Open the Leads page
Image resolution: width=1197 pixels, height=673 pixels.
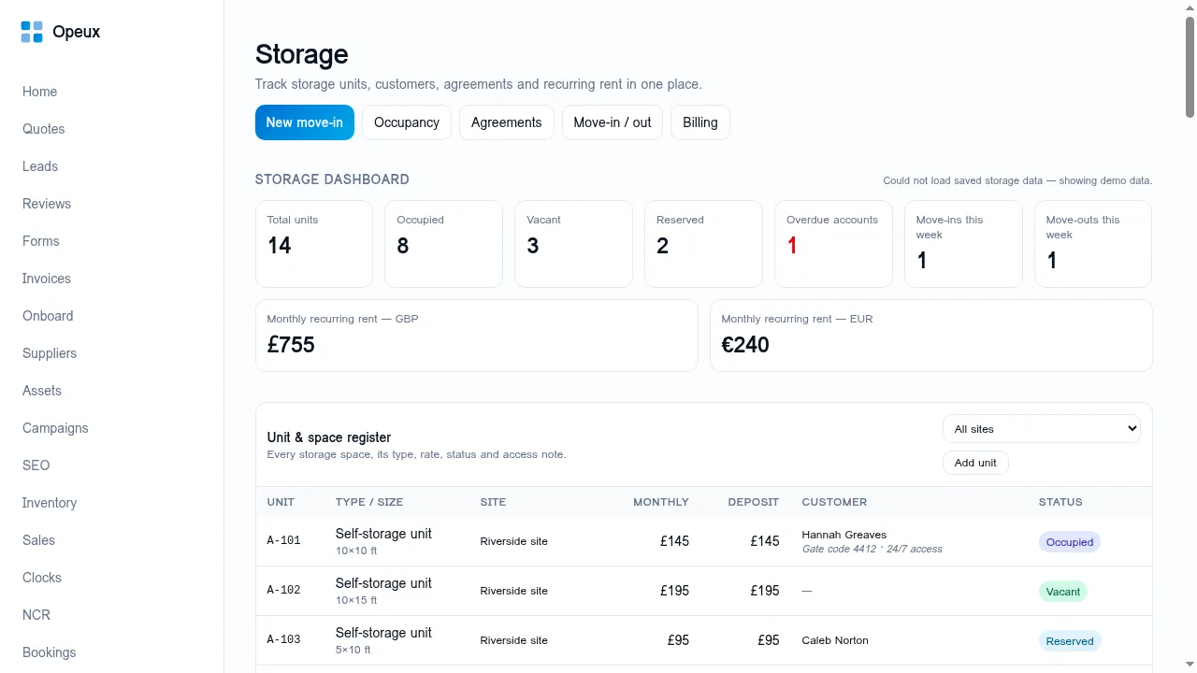[x=40, y=166]
